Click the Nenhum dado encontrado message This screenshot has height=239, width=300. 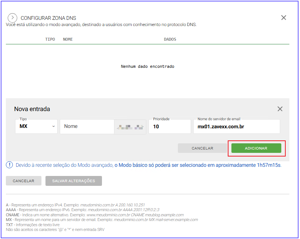[147, 67]
